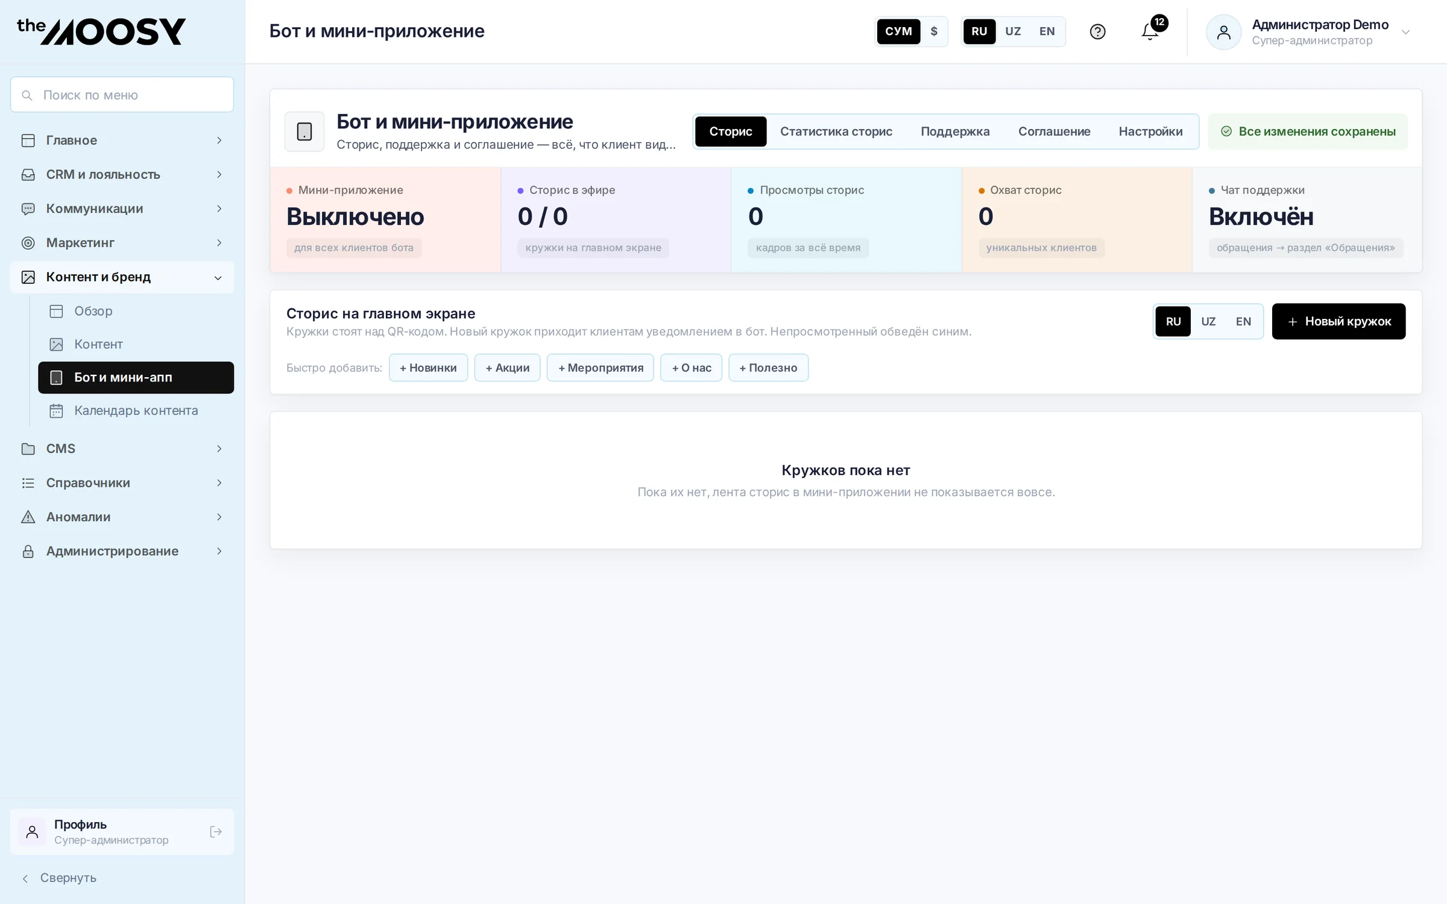Click the Календарь контента calendar icon
The height and width of the screenshot is (904, 1447).
(x=56, y=410)
